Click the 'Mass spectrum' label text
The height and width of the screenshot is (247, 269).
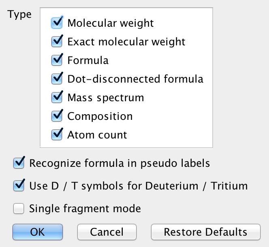(x=105, y=98)
